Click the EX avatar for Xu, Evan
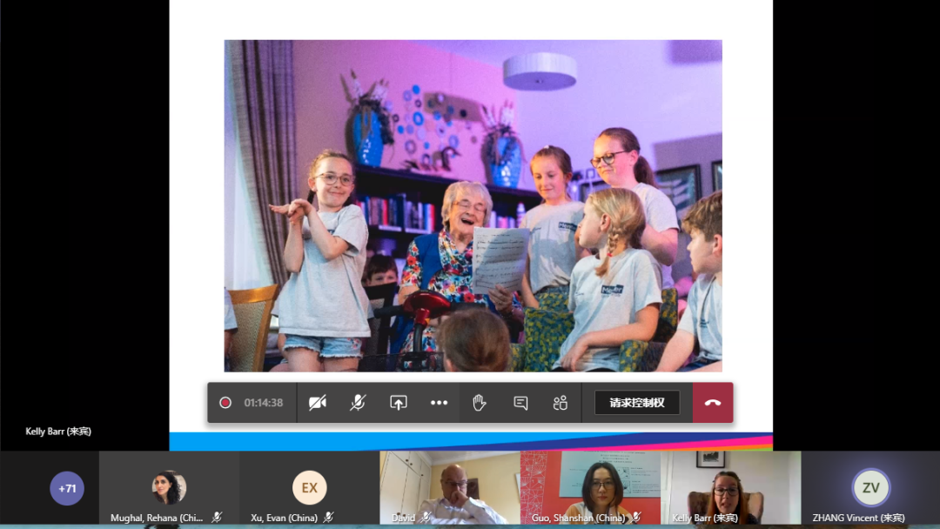Image resolution: width=940 pixels, height=529 pixels. (309, 488)
